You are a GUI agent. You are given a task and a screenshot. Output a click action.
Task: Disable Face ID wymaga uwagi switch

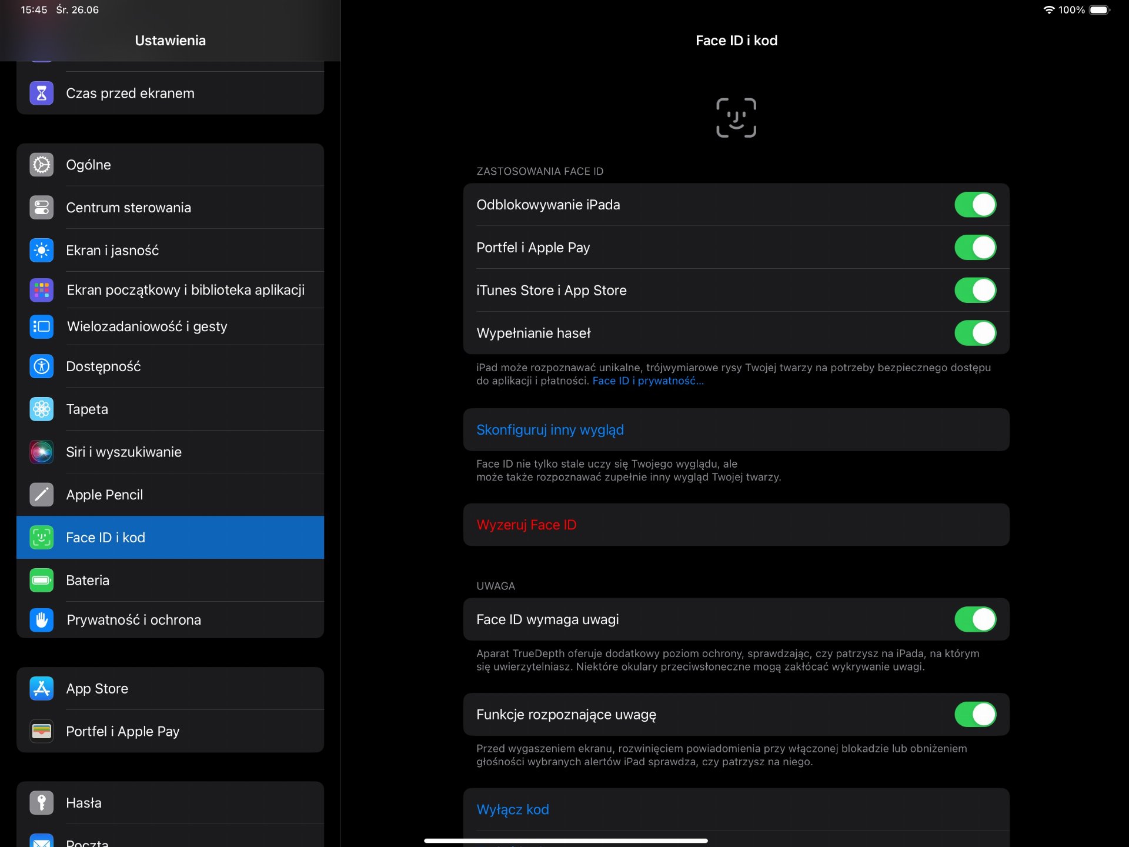pos(975,619)
